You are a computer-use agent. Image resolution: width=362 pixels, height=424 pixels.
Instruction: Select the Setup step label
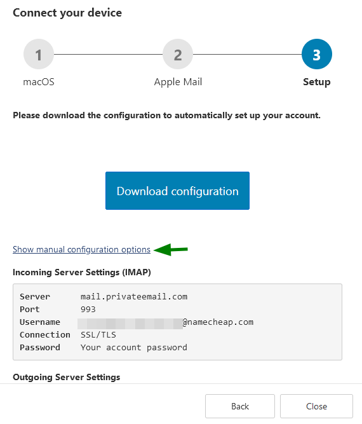(x=317, y=82)
